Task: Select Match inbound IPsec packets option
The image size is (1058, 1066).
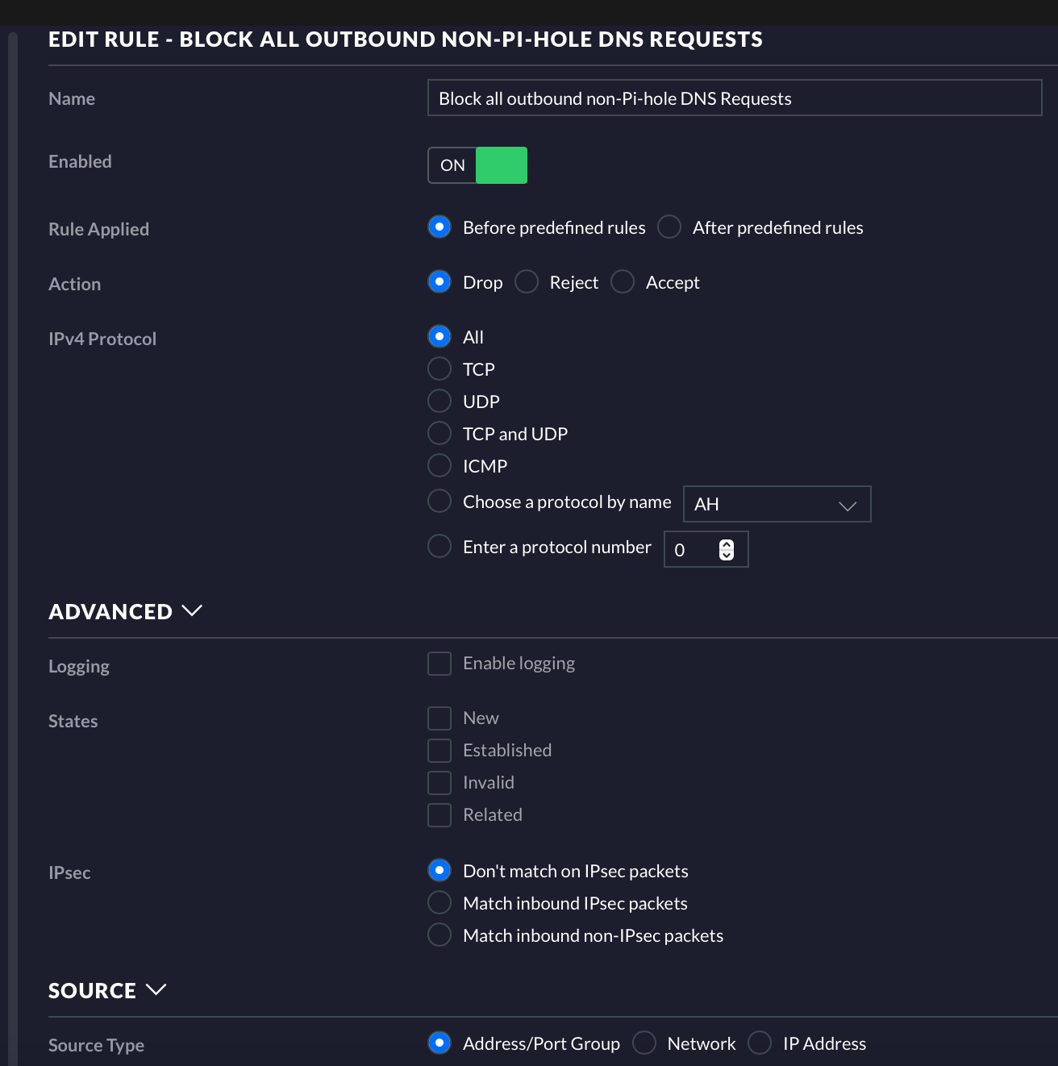Action: click(x=439, y=903)
